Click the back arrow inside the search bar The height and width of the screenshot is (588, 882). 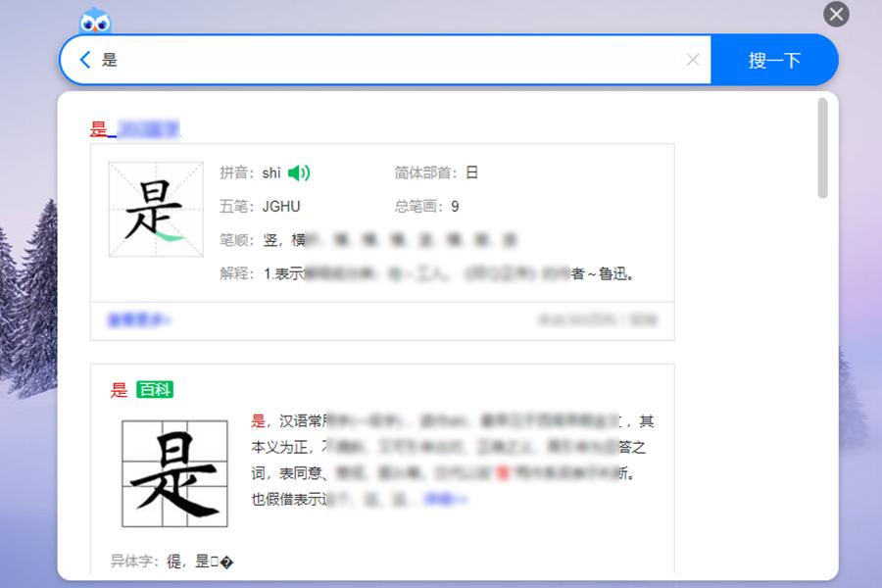[x=86, y=59]
